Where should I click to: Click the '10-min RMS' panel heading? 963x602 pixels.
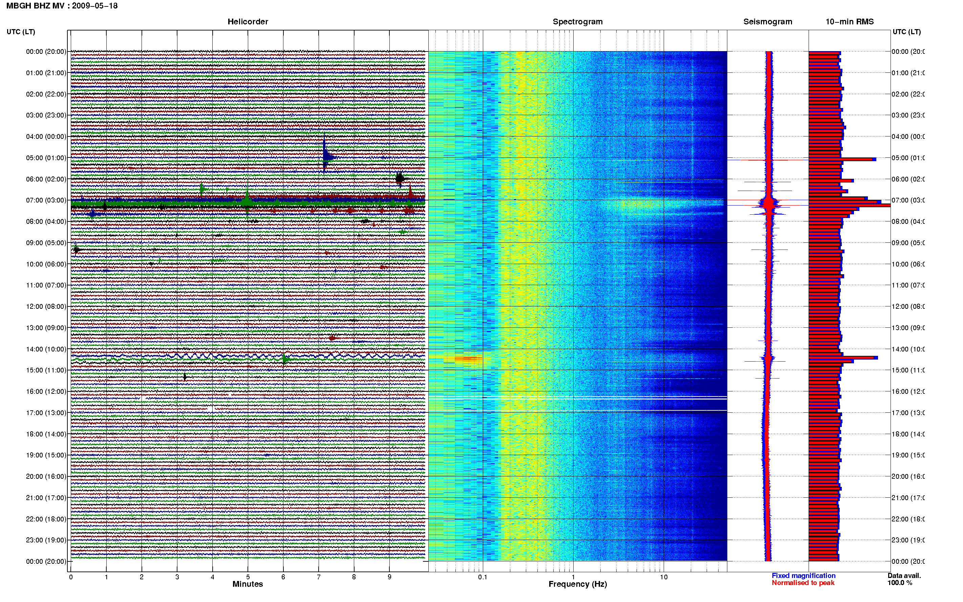(x=850, y=22)
